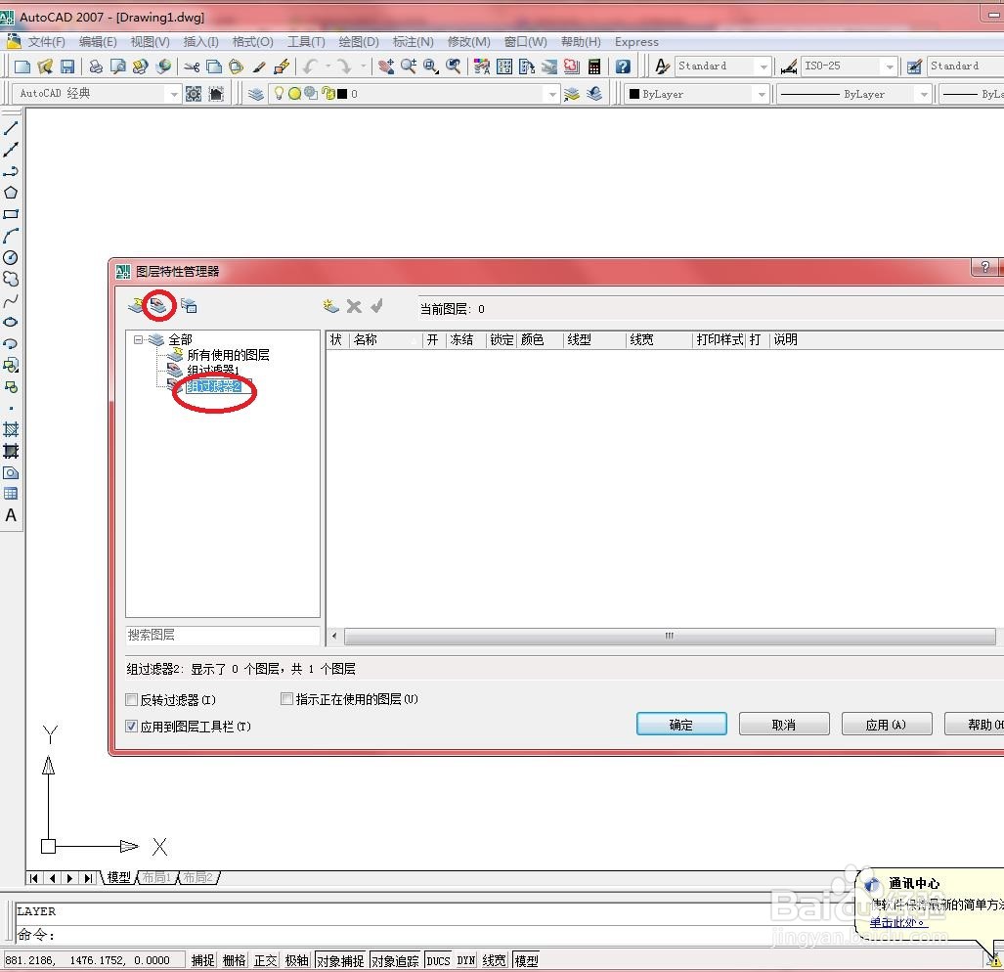Select the 组过滤器2 tree item

tap(213, 386)
